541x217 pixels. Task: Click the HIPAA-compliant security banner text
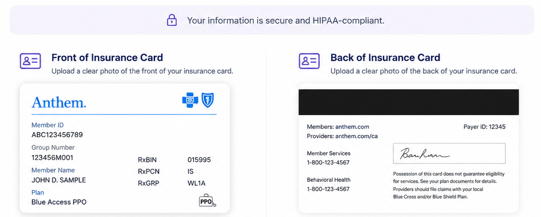pos(286,21)
